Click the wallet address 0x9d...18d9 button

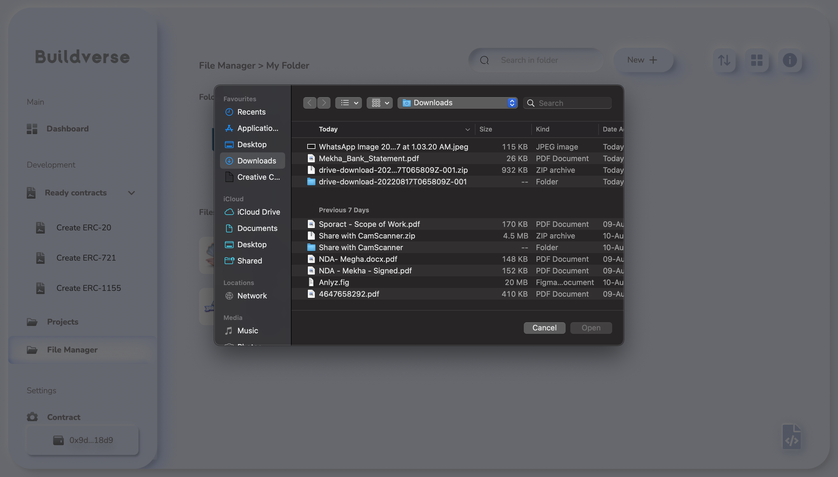pyautogui.click(x=83, y=440)
